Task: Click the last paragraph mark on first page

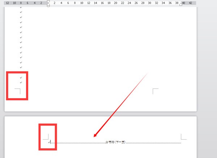Action: coord(21,83)
